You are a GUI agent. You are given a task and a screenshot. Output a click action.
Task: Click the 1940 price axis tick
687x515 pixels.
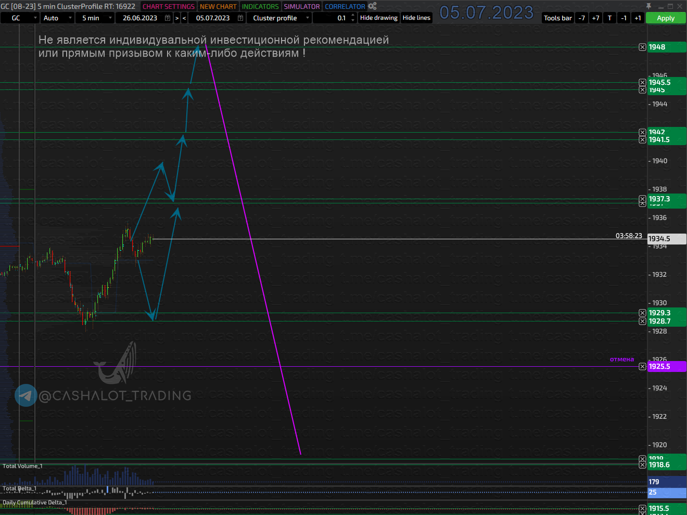659,161
